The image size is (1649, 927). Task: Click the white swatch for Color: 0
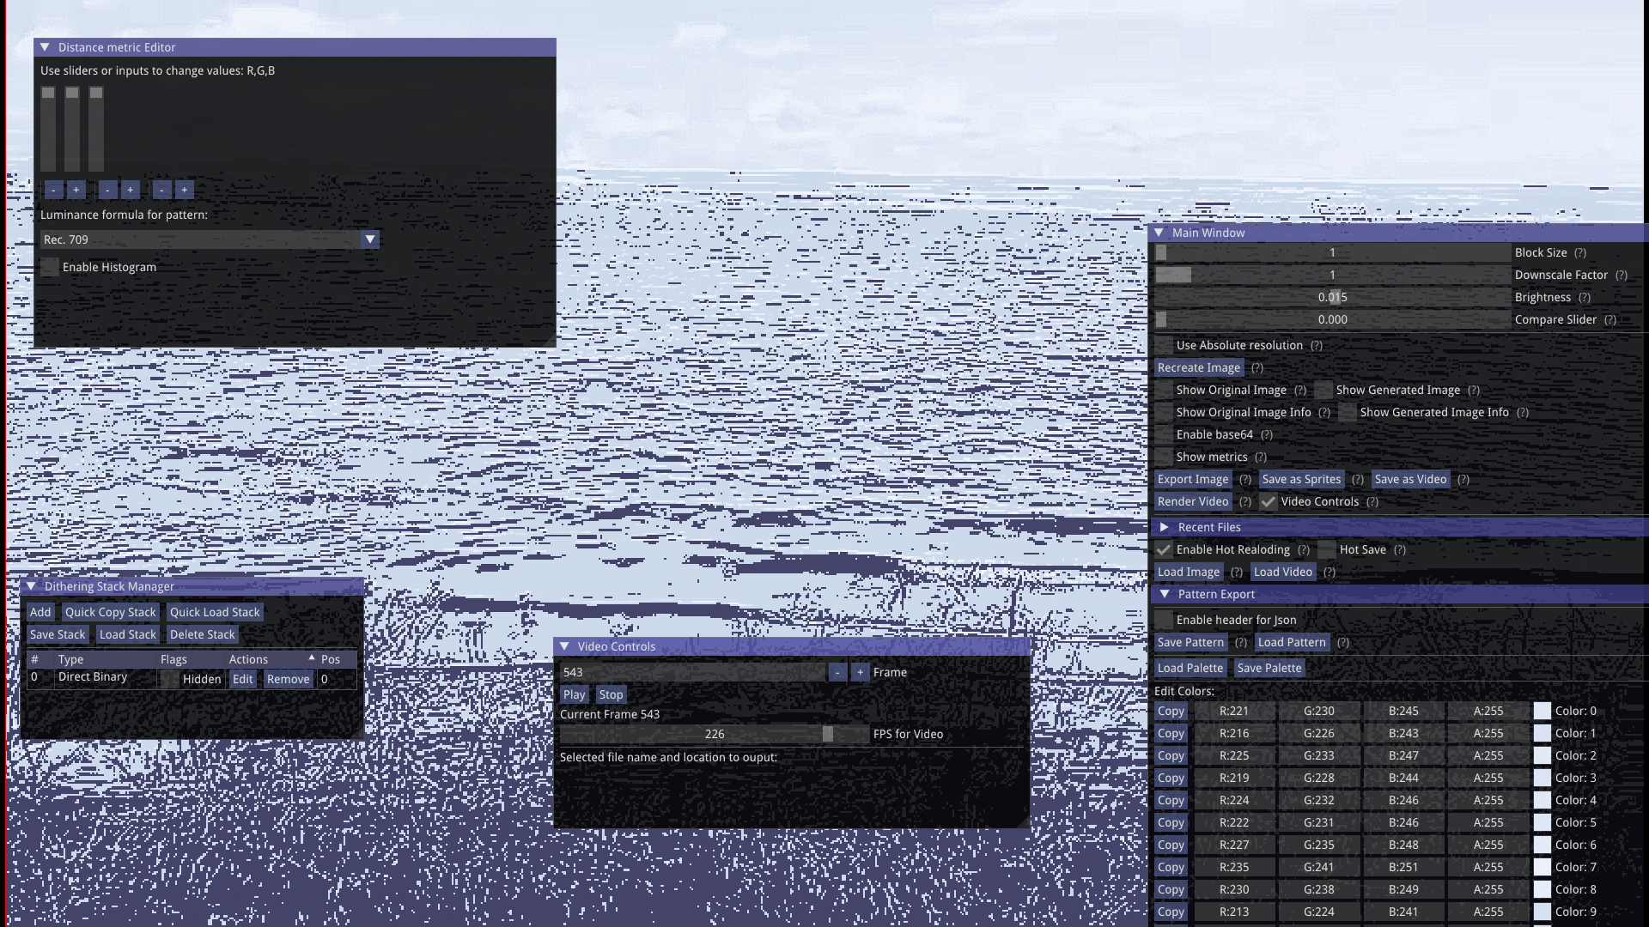point(1542,712)
